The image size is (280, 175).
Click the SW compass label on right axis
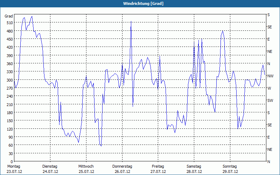pos(270,100)
